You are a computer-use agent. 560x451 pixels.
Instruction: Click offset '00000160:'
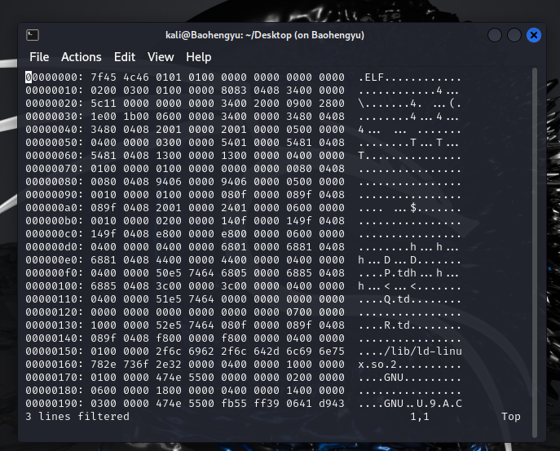click(x=55, y=365)
